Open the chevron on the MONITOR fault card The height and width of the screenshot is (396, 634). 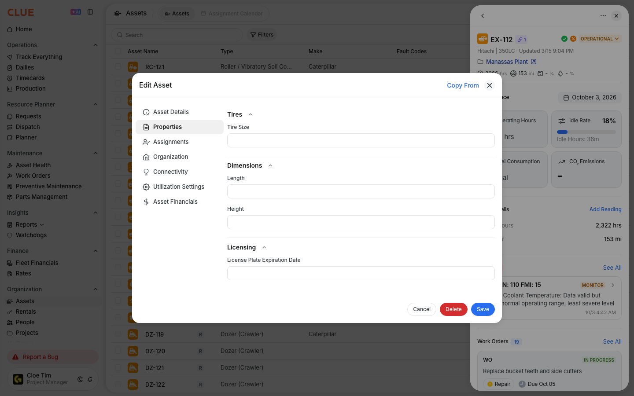point(613,285)
